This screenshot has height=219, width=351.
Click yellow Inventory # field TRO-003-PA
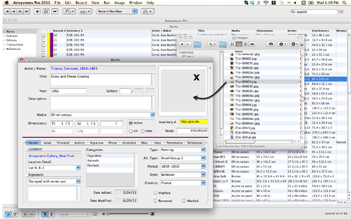[194, 122]
